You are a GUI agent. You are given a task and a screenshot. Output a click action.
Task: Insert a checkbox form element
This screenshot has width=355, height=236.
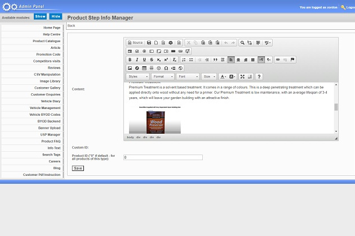pyautogui.click(x=137, y=51)
